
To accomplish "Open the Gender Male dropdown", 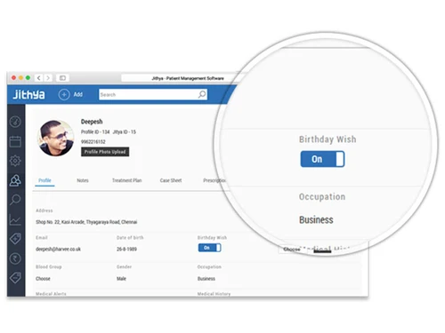I will (121, 279).
